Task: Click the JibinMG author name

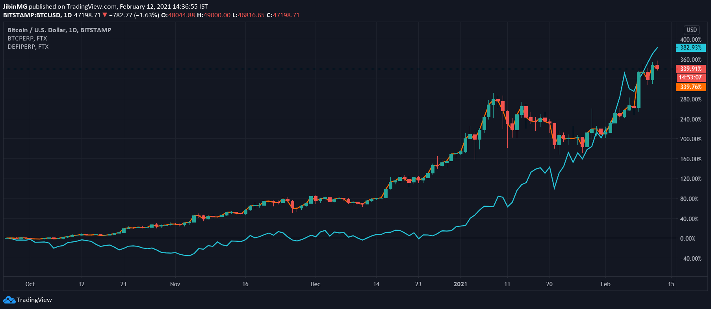Action: 15,7
